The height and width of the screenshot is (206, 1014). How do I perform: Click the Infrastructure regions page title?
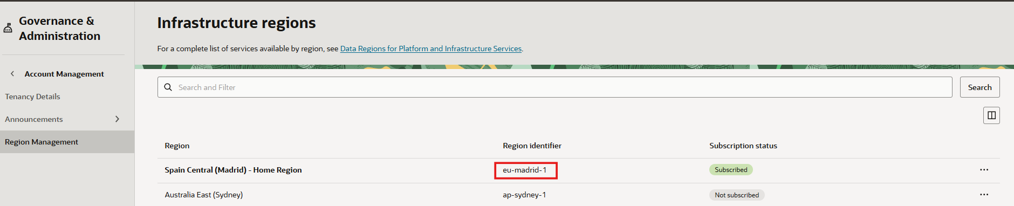(x=236, y=23)
